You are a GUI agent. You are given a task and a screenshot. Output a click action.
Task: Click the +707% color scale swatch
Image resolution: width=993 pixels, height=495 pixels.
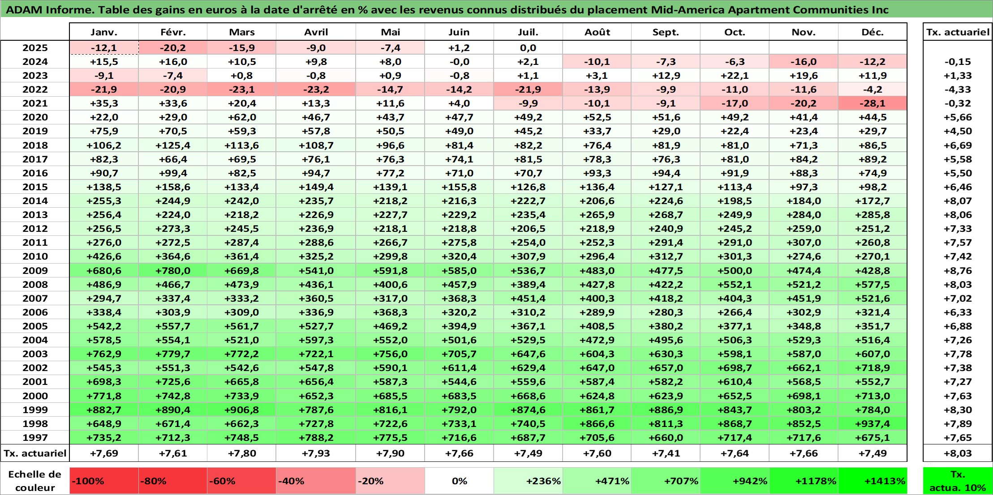pyautogui.click(x=666, y=481)
